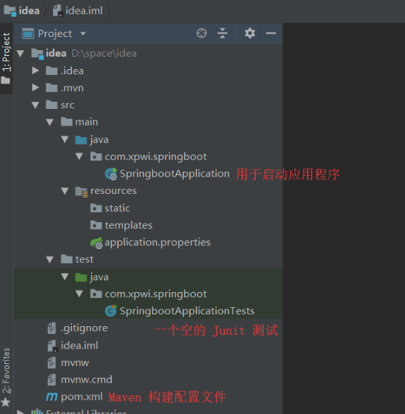This screenshot has height=414, width=405.
Task: Collapse the test folder arrow
Action: [50, 259]
